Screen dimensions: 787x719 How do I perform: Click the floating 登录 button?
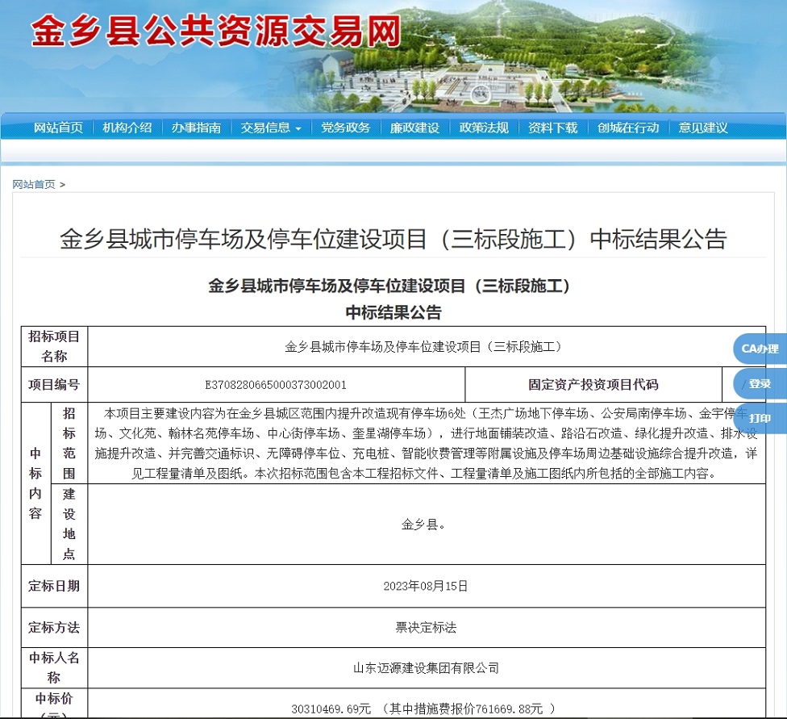[x=760, y=384]
